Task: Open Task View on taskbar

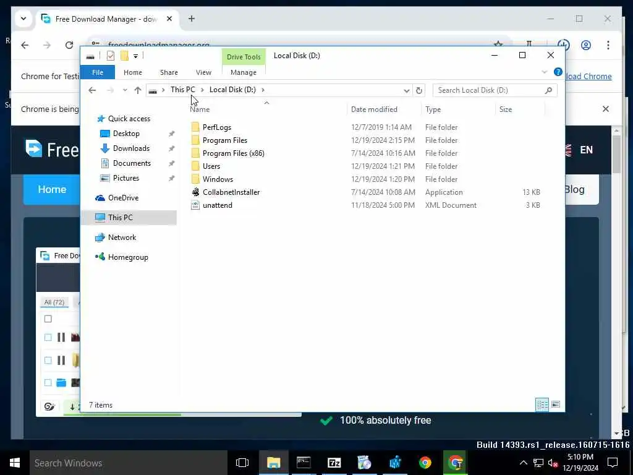Action: tap(242, 463)
